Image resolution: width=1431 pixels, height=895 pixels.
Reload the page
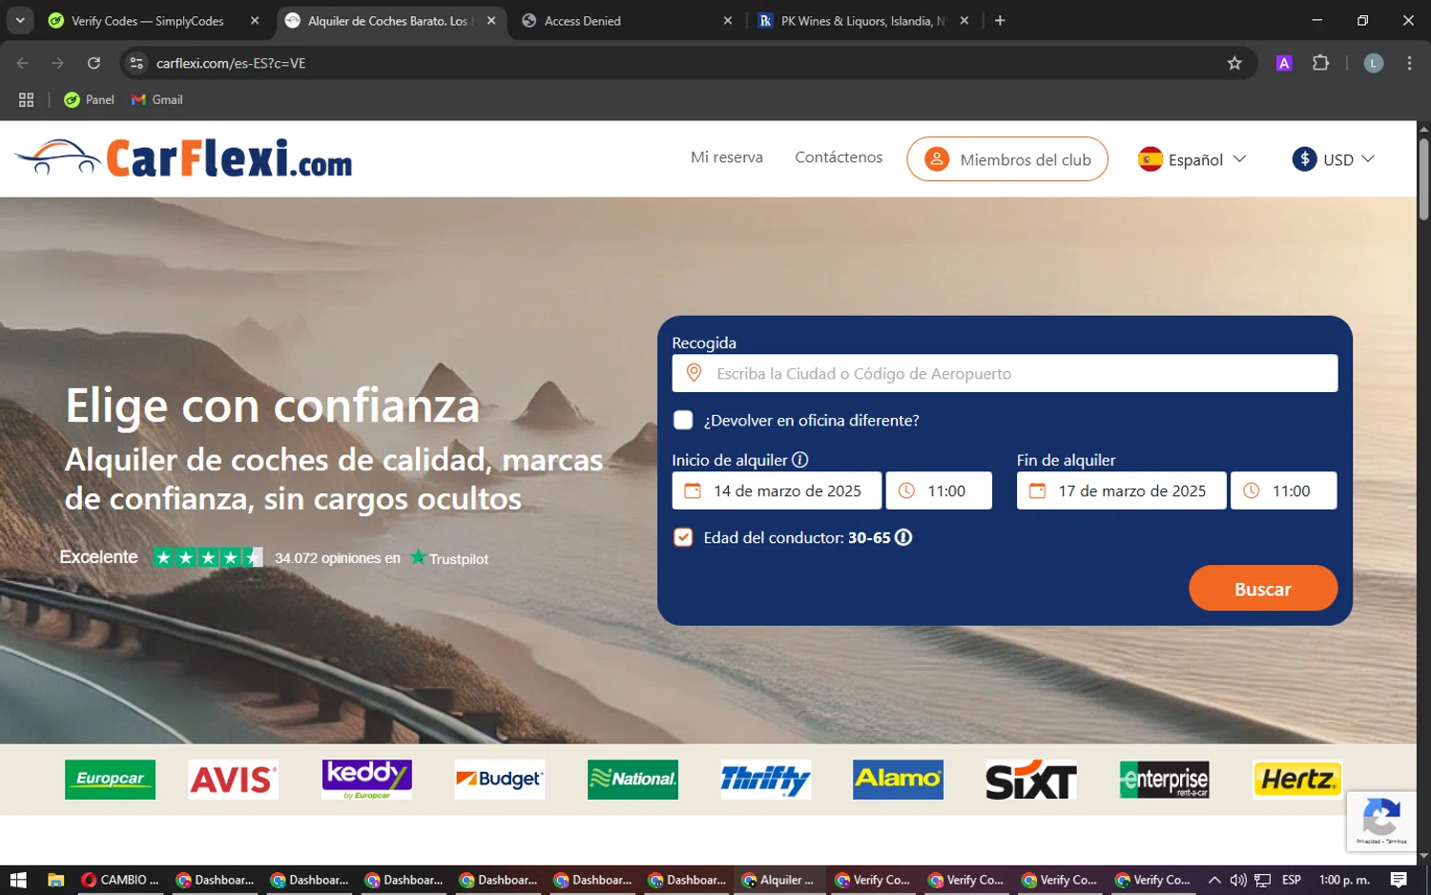[x=93, y=63]
